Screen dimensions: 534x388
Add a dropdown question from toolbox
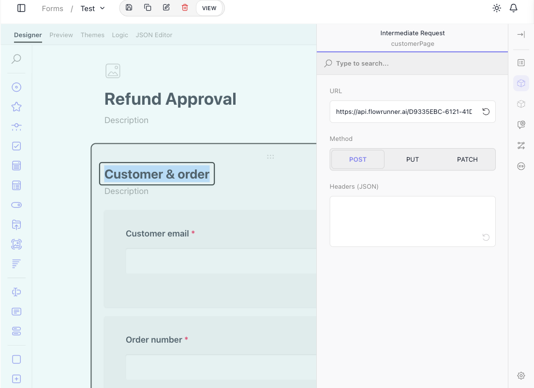[x=16, y=166]
